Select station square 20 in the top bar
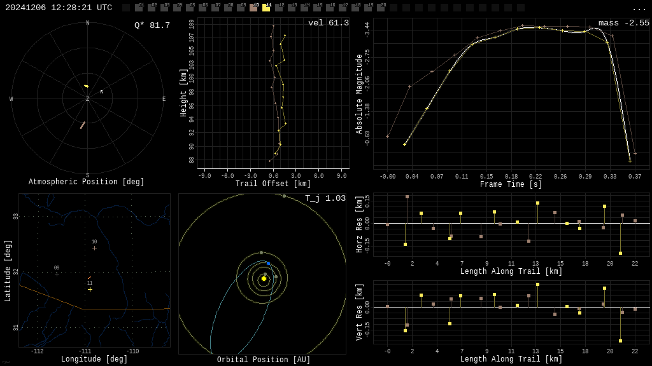Image resolution: width=652 pixels, height=366 pixels. point(381,8)
